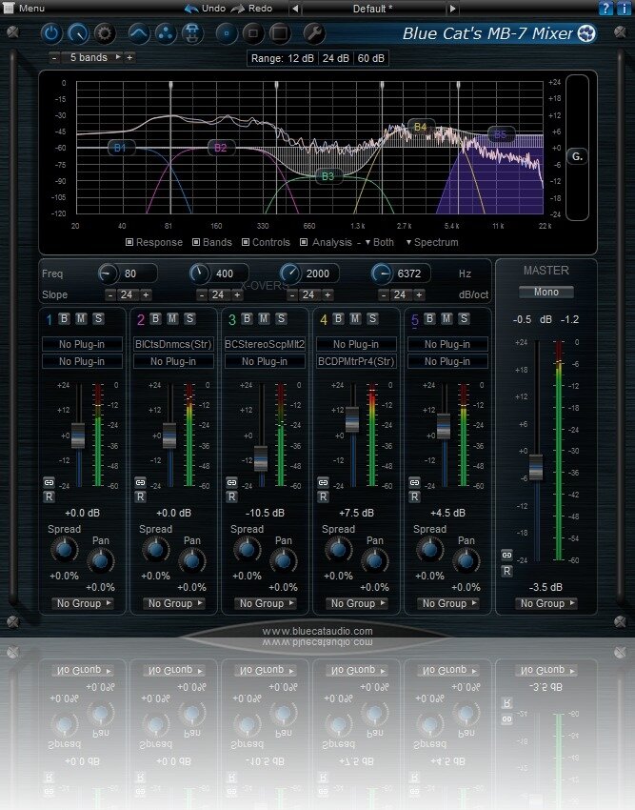Click the knob icon in the toolbar
Image resolution: width=635 pixels, height=810 pixels.
78,33
